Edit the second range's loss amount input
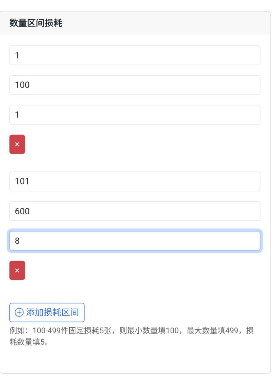 pyautogui.click(x=135, y=241)
